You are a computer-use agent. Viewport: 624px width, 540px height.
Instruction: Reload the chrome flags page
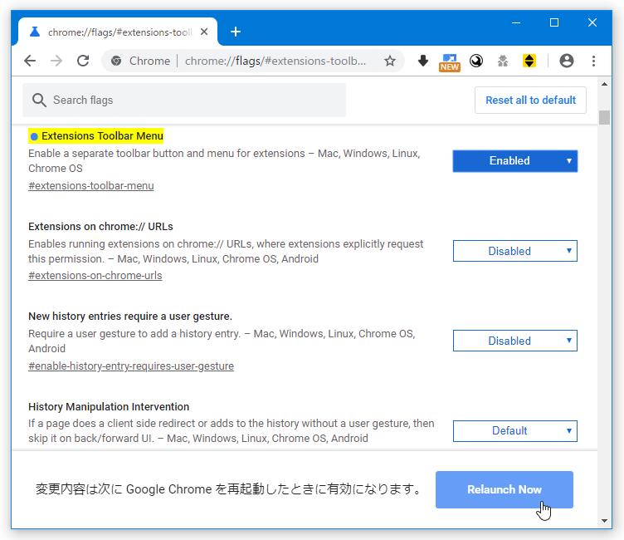pyautogui.click(x=83, y=61)
